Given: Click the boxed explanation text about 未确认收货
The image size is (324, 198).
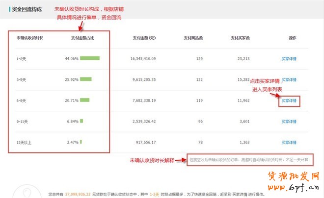Looking at the screenshot, I should 249,160.
